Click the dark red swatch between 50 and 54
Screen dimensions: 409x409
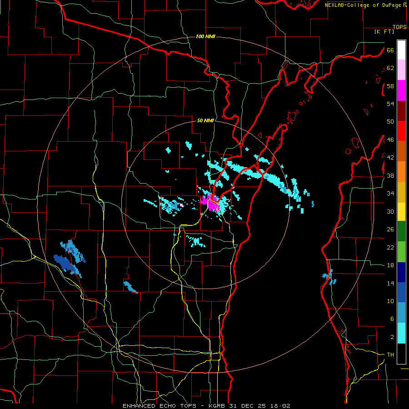[401, 110]
